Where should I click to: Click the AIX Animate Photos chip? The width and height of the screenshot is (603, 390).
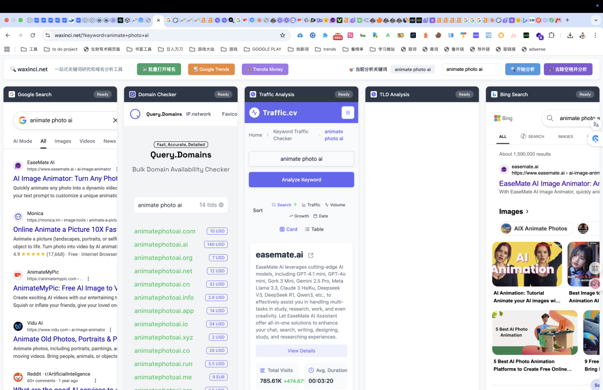pos(535,229)
